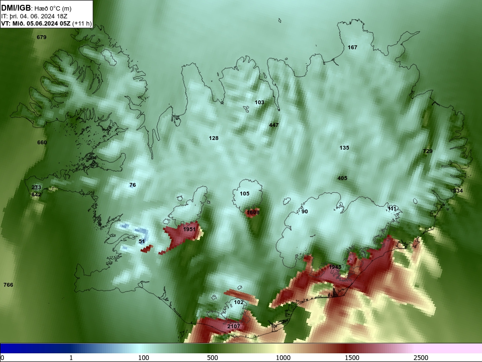This screenshot has width=482, height=362.
Task: Click the 842 value label
Action: point(36,195)
